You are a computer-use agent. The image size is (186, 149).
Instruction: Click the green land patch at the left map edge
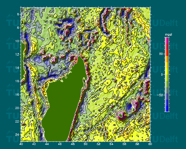23,61
